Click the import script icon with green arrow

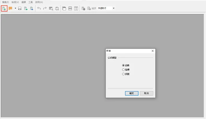pos(26,9)
